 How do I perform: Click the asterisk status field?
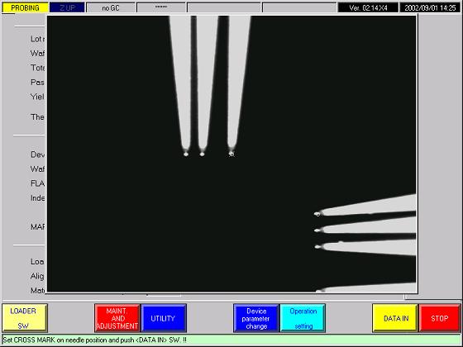pyautogui.click(x=161, y=7)
